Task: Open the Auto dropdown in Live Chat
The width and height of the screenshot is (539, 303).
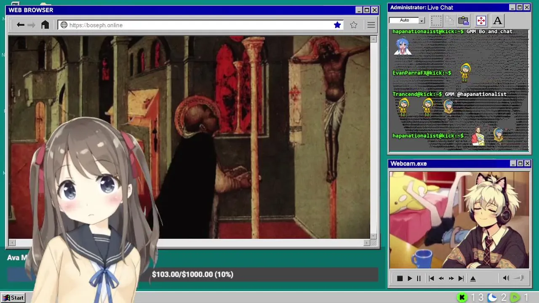Action: click(422, 21)
